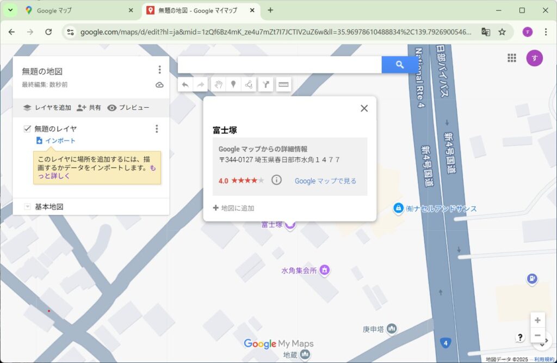Select the ruler measure tool
The width and height of the screenshot is (557, 363).
coord(283,84)
